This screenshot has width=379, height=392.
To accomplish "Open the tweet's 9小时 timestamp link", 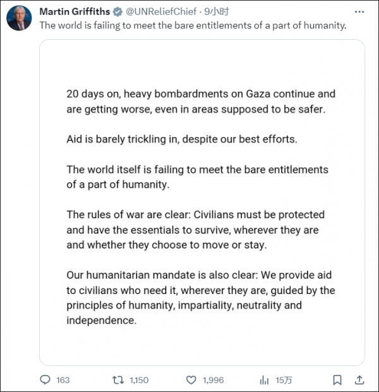I will 208,12.
